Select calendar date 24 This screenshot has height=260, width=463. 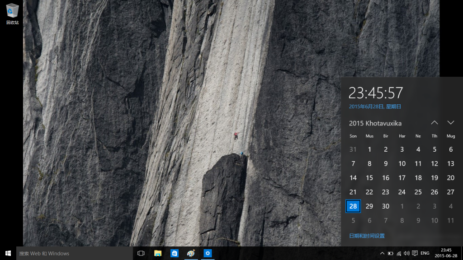[402, 192]
